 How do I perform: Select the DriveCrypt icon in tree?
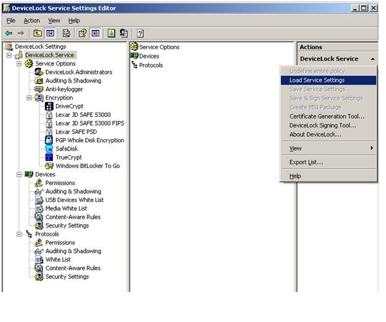coord(49,106)
